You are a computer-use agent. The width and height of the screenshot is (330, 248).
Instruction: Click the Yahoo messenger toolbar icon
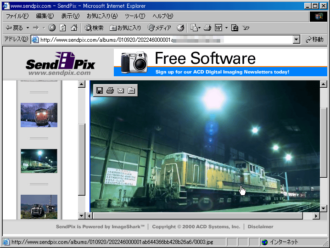[246, 28]
